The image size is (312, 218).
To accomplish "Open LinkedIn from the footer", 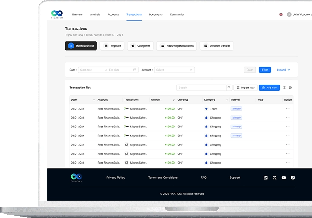I will click(x=266, y=178).
